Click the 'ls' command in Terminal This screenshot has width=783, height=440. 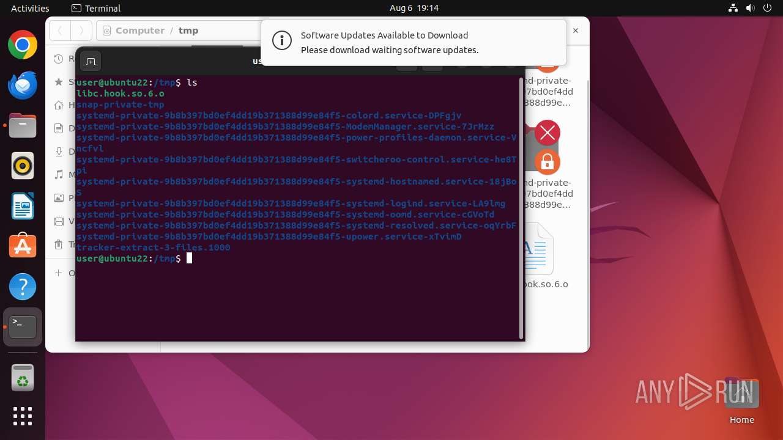pos(192,82)
